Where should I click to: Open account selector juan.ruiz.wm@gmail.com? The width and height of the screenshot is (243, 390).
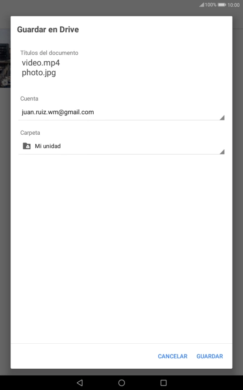click(121, 112)
